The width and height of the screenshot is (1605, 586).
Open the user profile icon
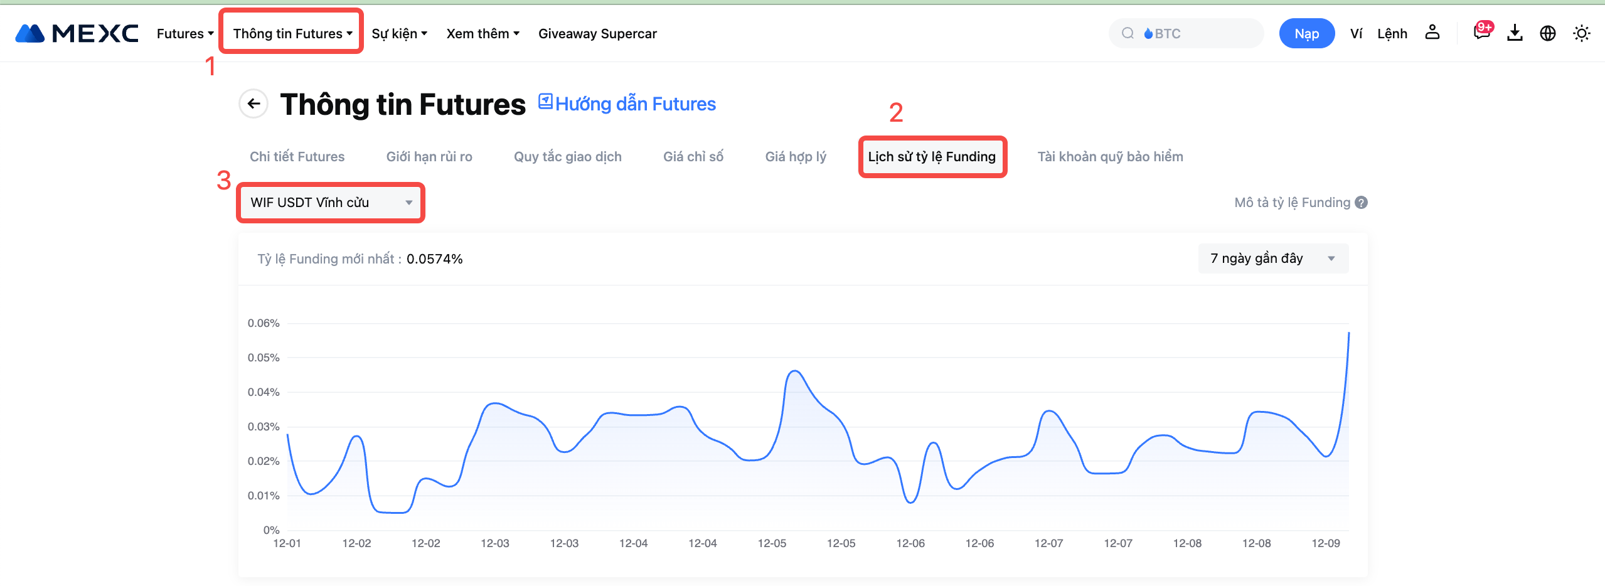pyautogui.click(x=1432, y=33)
